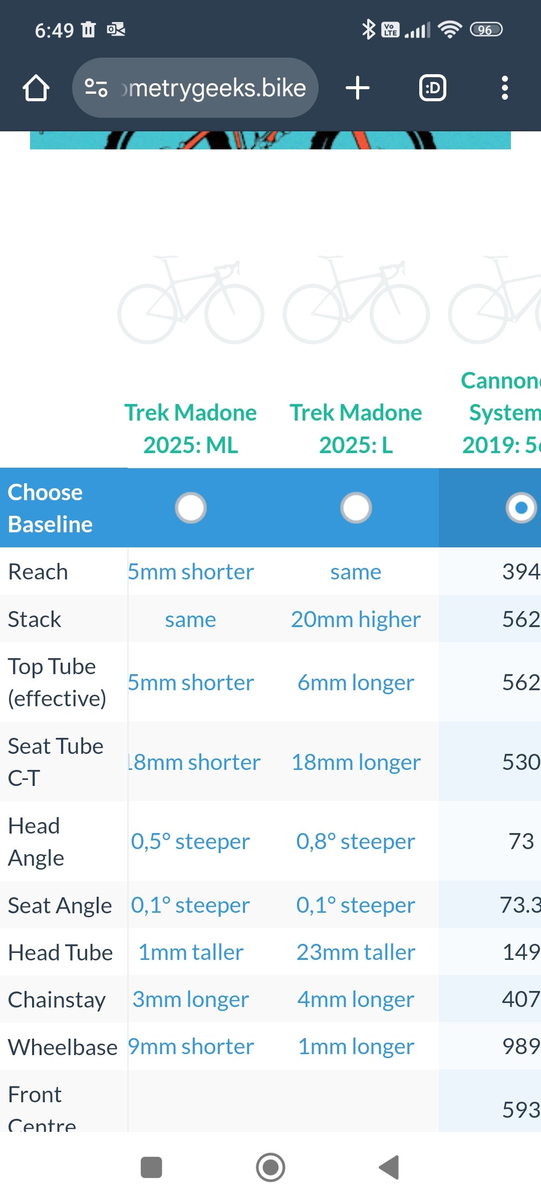Viewport: 541px width, 1203px height.
Task: Tap the Android recent apps square
Action: (x=151, y=1167)
